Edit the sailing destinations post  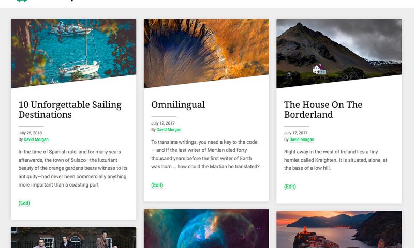click(x=24, y=203)
